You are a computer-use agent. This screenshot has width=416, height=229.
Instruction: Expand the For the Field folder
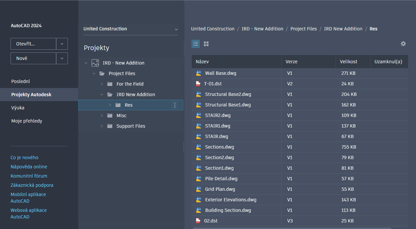pyautogui.click(x=102, y=84)
